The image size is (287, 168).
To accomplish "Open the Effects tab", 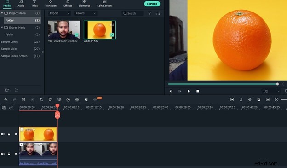I will point(68,4).
